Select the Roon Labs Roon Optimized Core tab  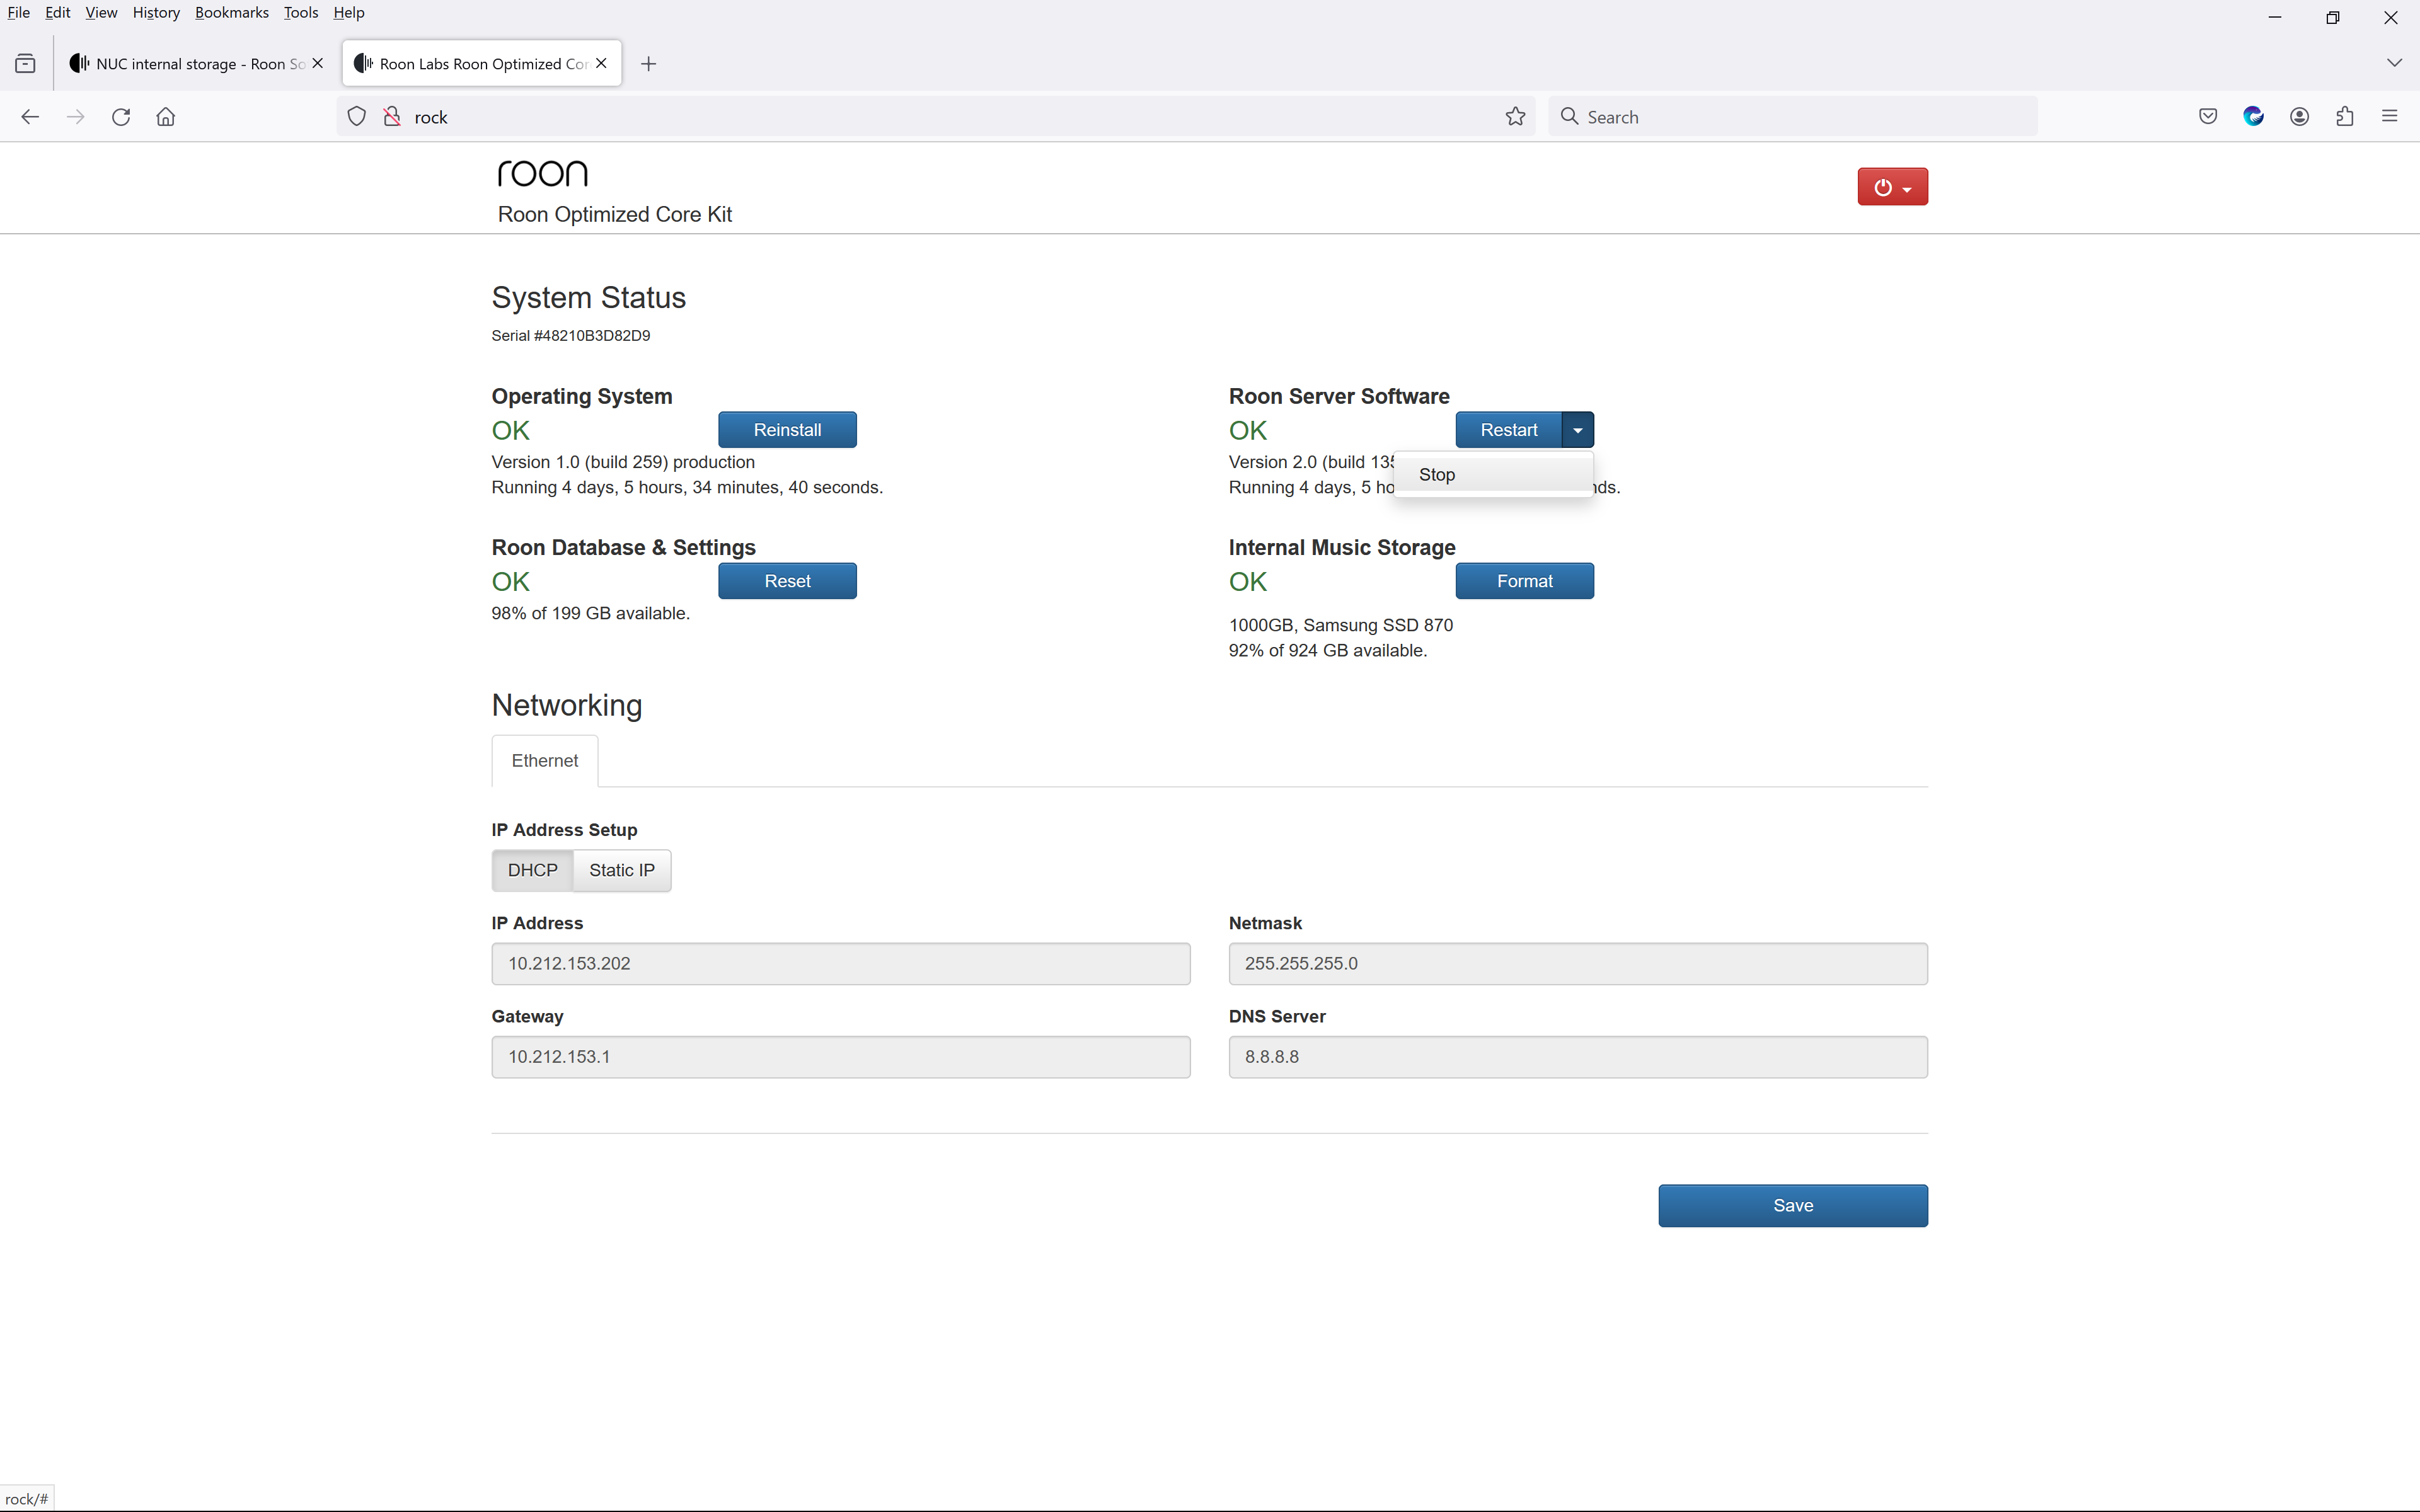pos(482,64)
